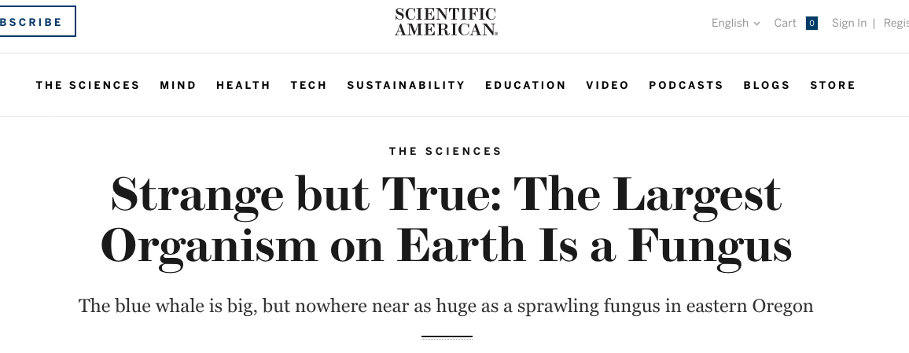Click the Scientific American logo

tap(446, 22)
